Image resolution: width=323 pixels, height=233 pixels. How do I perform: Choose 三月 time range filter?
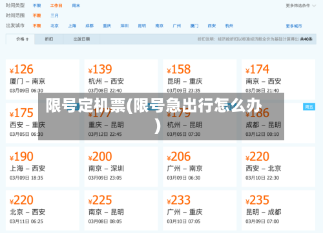coord(54,15)
